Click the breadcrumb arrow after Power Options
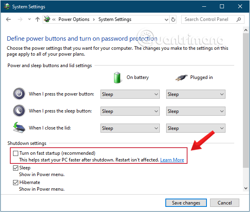Image resolution: width=250 pixels, height=212 pixels. coord(94,20)
